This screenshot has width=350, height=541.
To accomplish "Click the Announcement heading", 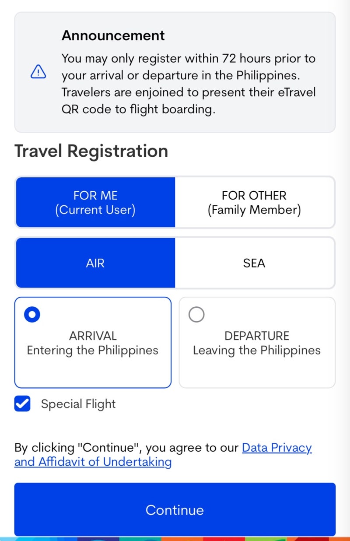I will pyautogui.click(x=113, y=35).
